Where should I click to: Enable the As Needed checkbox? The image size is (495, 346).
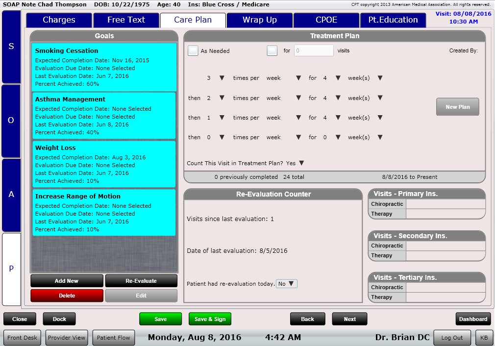pos(193,50)
